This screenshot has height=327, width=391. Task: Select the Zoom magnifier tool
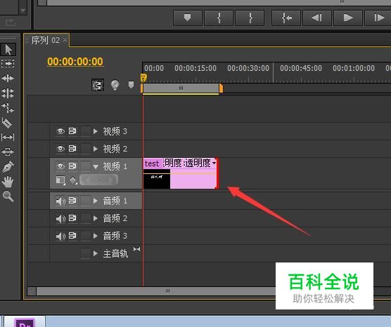pyautogui.click(x=8, y=196)
